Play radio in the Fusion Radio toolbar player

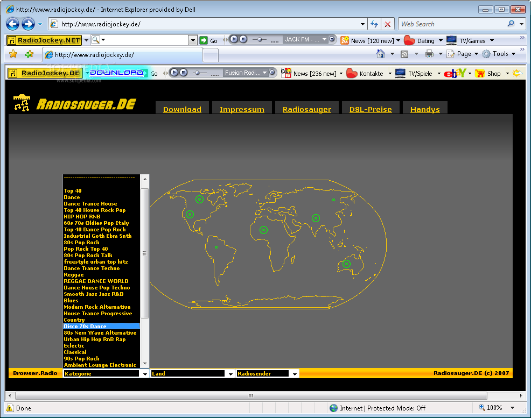(174, 73)
